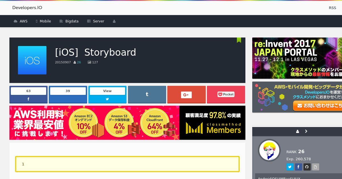This screenshot has height=179, width=342.
Task: Click the Exp. 260,578 text
Action: pyautogui.click(x=299, y=159)
